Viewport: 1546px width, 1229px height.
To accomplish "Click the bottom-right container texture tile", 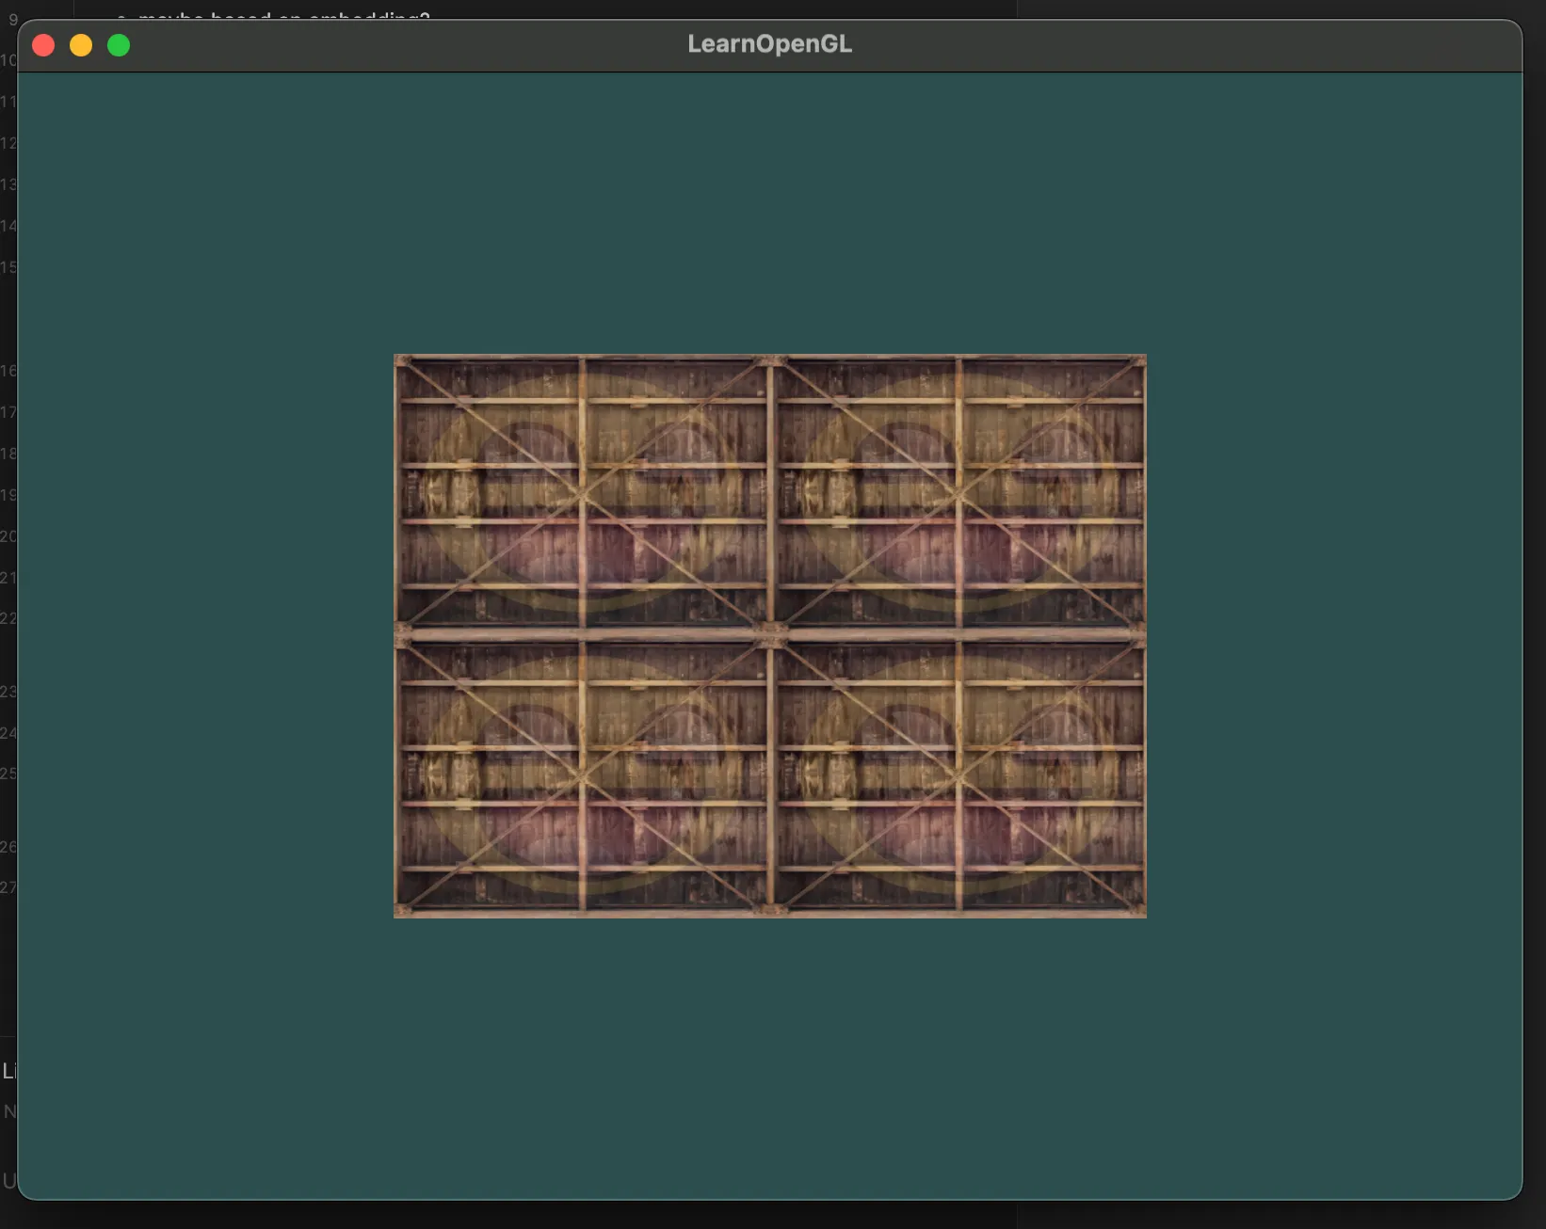I will pos(958,776).
